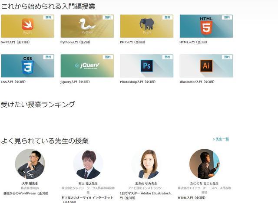
Task: Click the 無料 badge on Swift card
Action: point(48,17)
